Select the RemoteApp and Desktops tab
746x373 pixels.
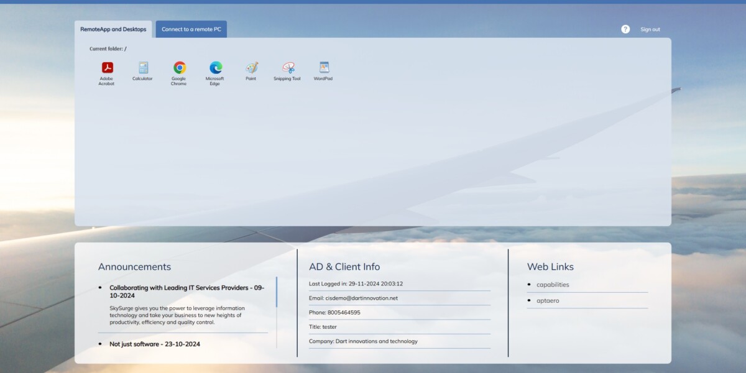point(113,29)
